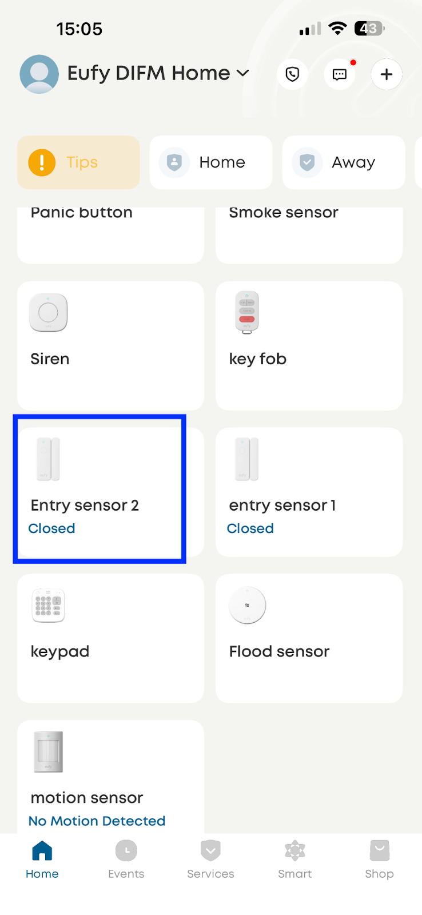Open the entry sensor 1 card

click(309, 492)
